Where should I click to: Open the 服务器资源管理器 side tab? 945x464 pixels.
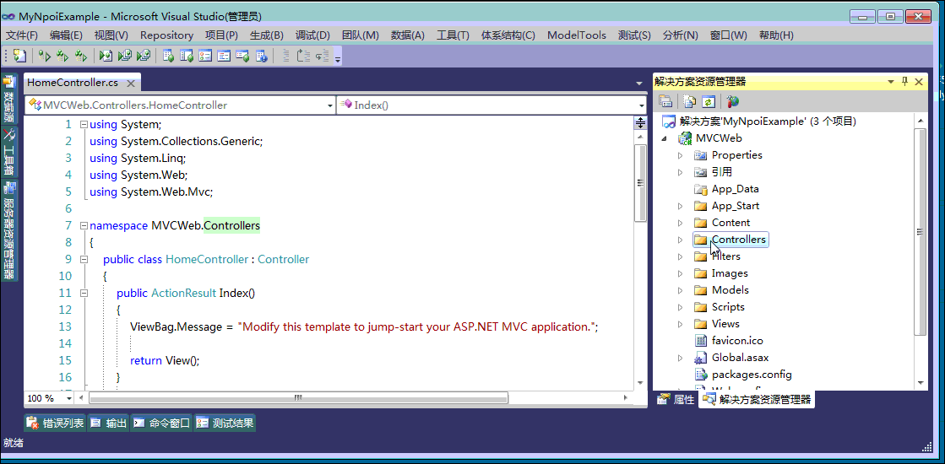pos(9,230)
